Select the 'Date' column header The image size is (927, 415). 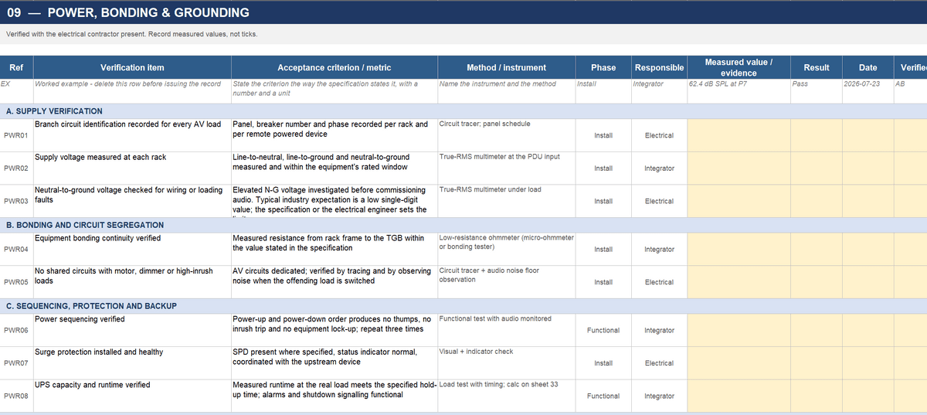(868, 67)
